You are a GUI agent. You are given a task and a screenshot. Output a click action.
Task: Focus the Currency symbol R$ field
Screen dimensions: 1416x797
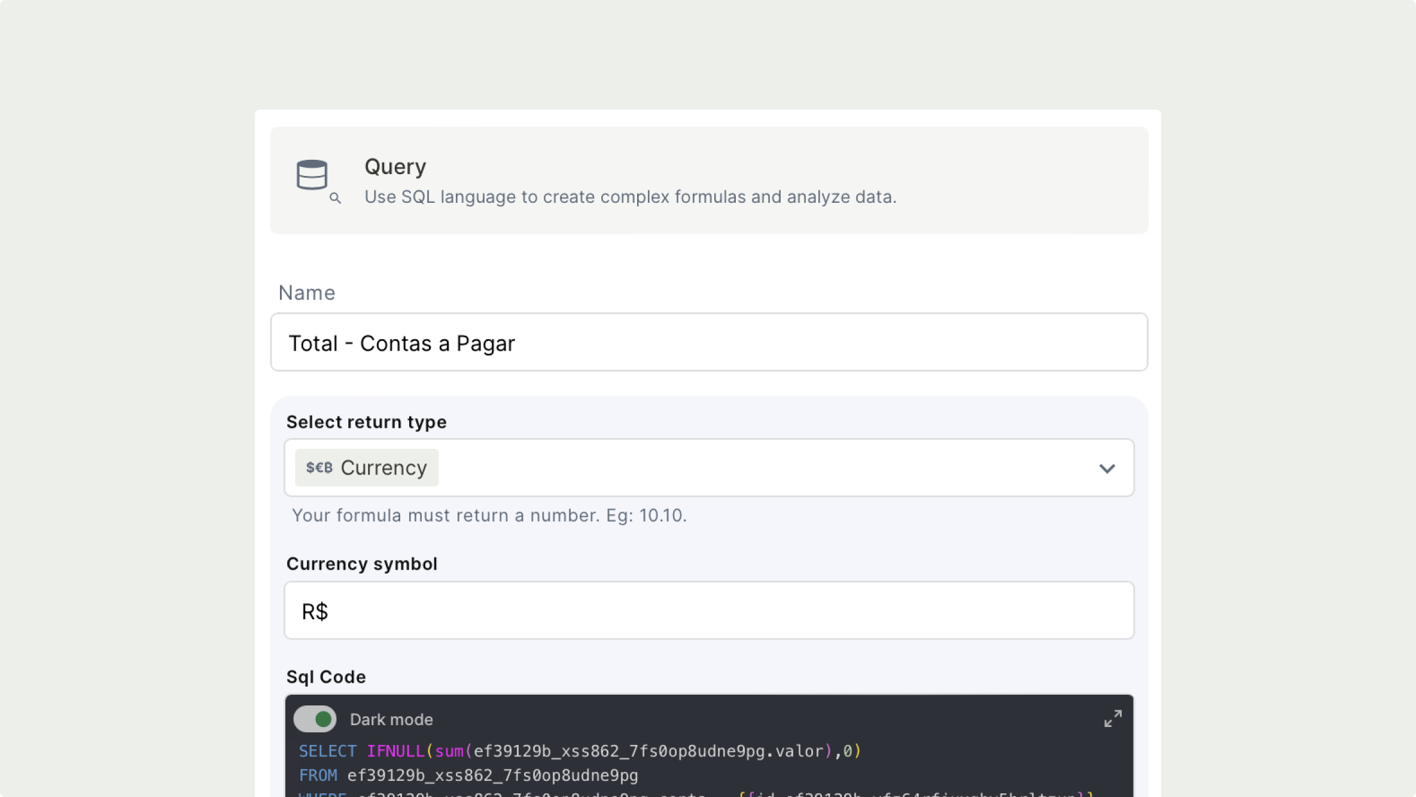tap(709, 610)
